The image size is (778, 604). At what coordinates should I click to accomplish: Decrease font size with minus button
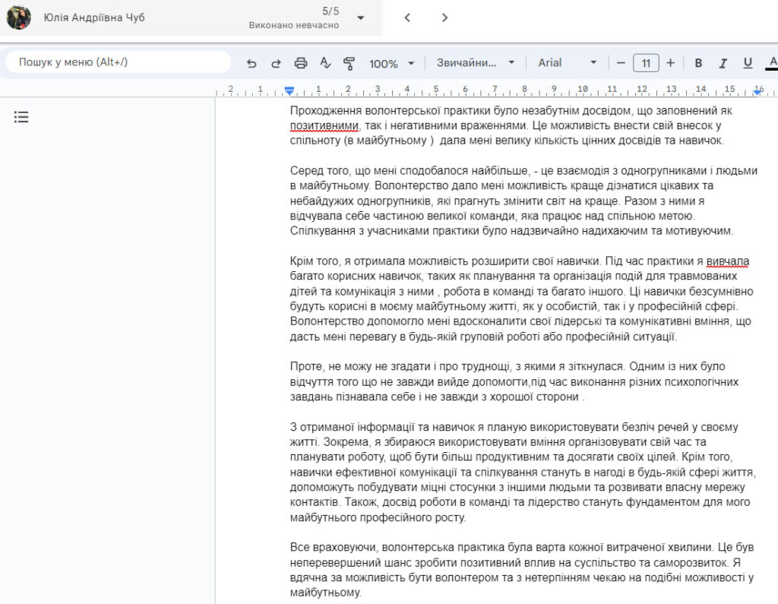[x=621, y=63]
